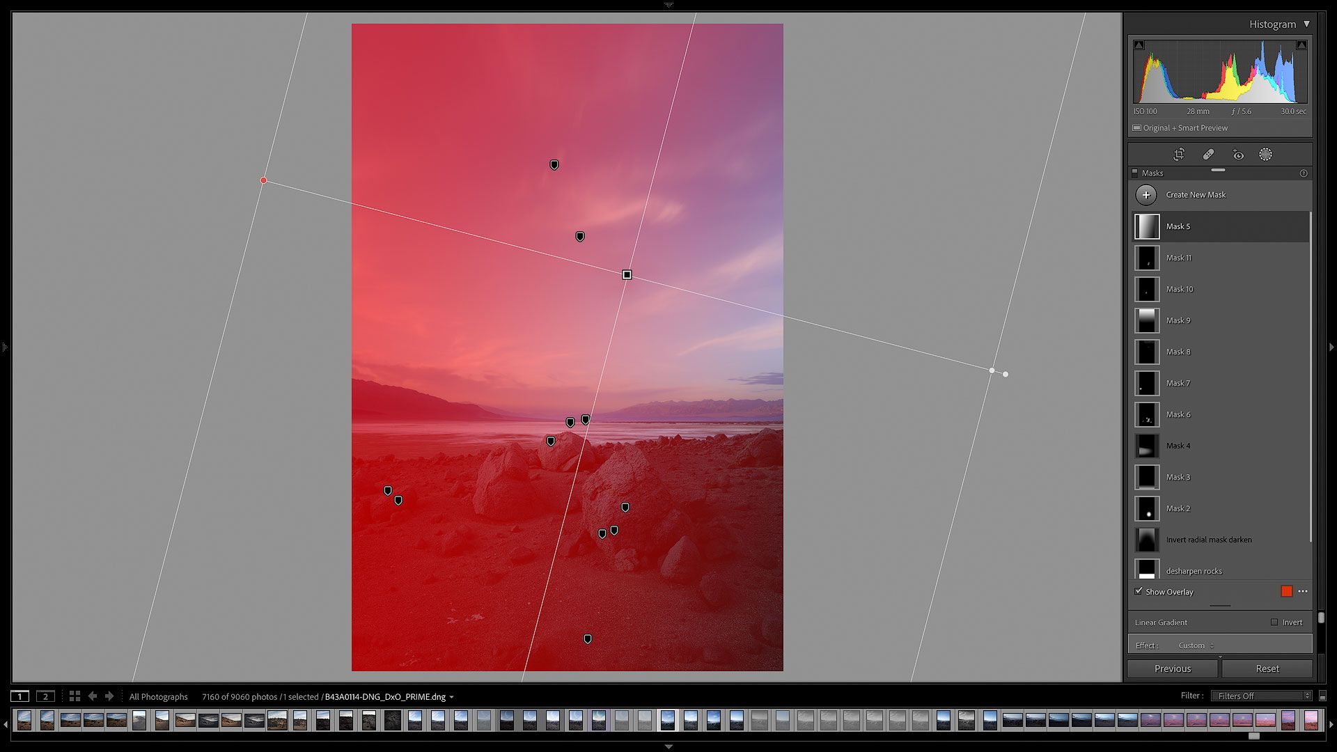
Task: Select the Masking tool icon
Action: pyautogui.click(x=1265, y=155)
